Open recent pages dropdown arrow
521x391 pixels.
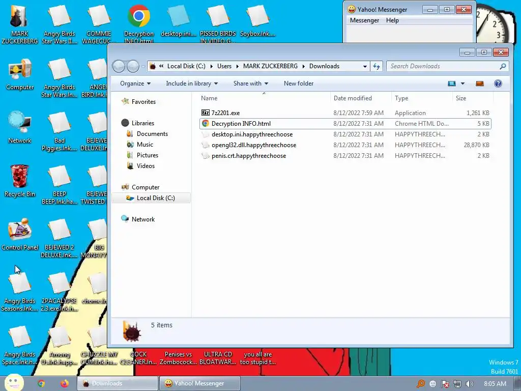[143, 66]
